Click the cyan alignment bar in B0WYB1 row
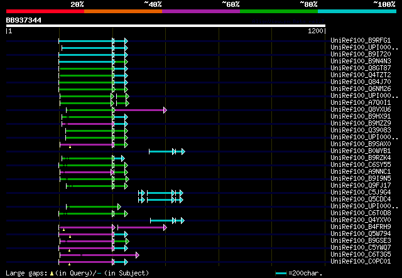 point(161,152)
